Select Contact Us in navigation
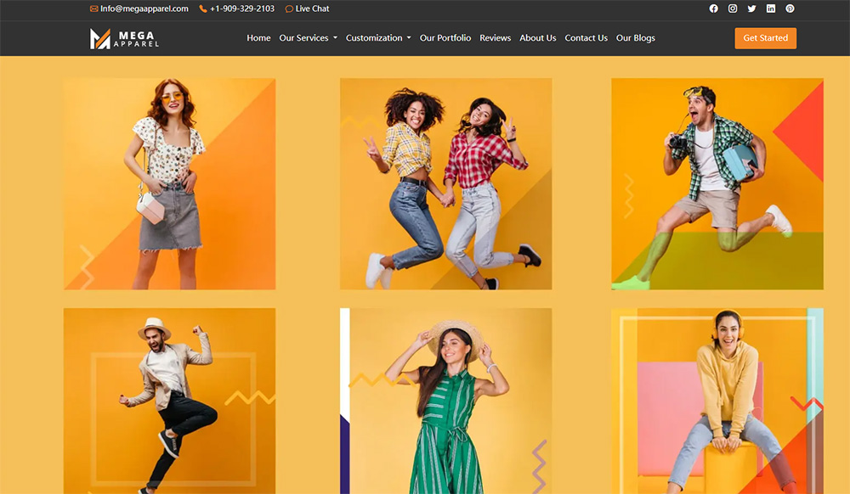This screenshot has height=494, width=850. pos(586,38)
